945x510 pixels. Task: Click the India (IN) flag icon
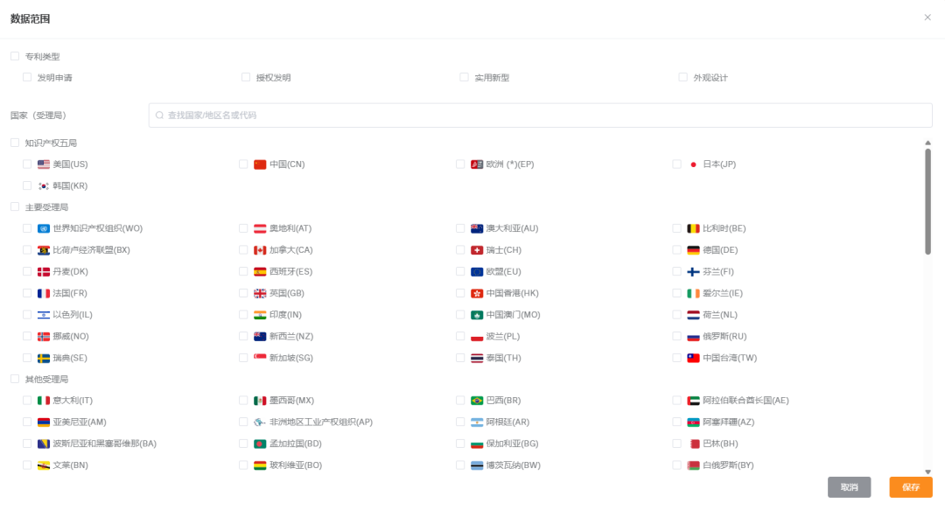[260, 315]
